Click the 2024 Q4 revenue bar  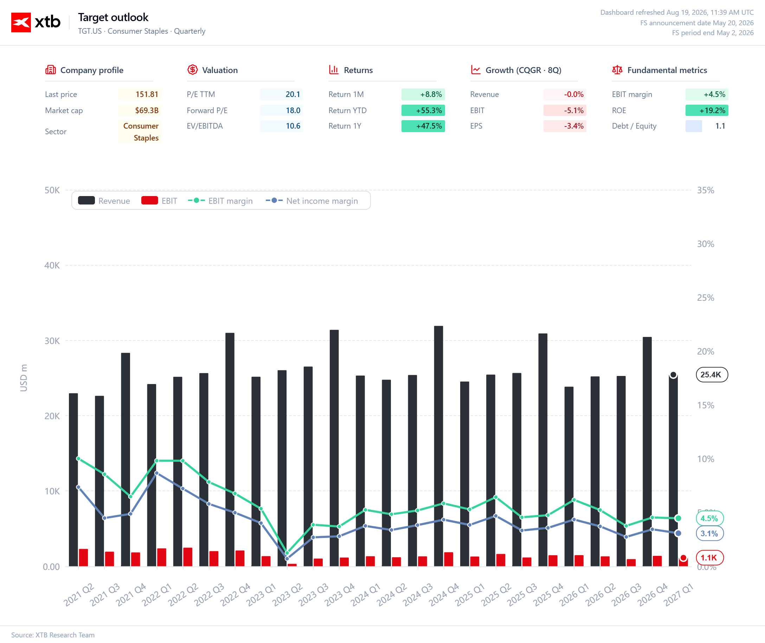point(439,446)
